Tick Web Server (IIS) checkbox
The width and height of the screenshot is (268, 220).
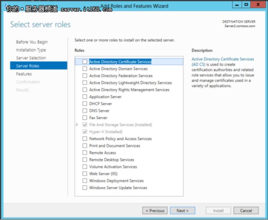pyautogui.click(x=84, y=174)
